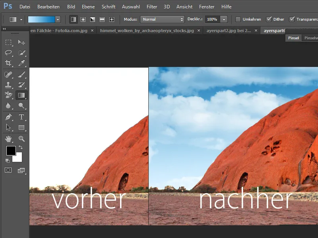Select the Brush tool

pos(21,75)
